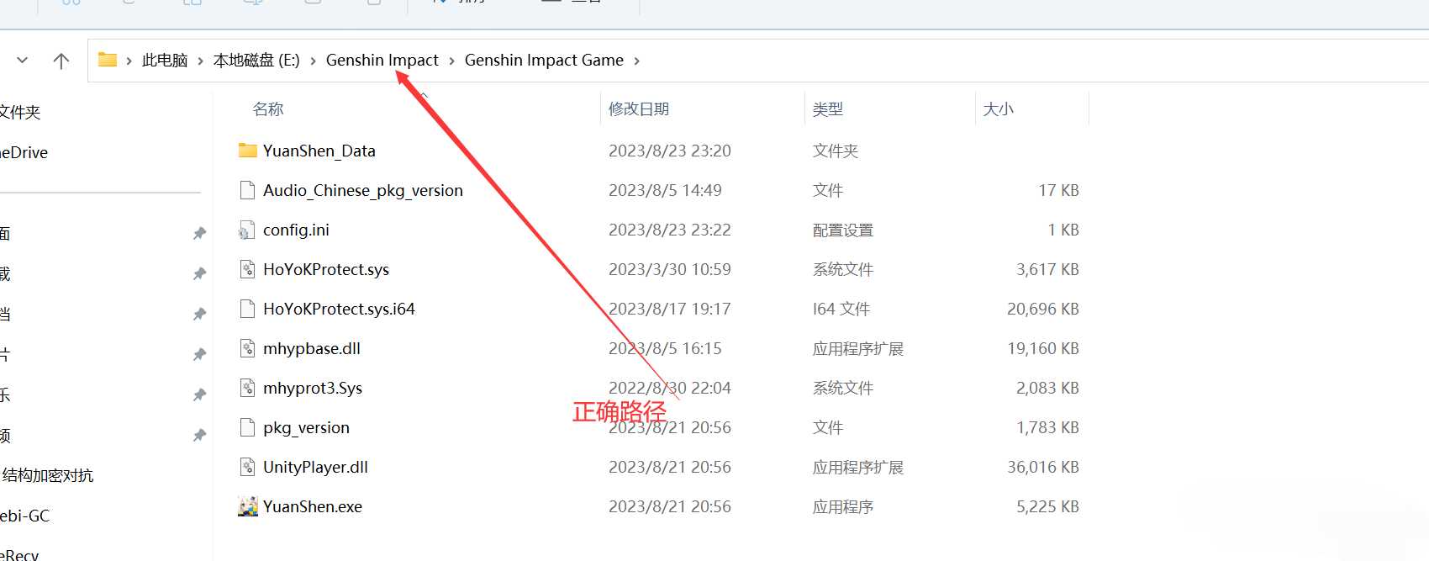The width and height of the screenshot is (1429, 561).
Task: Sort files by 名称 column header
Action: [268, 109]
